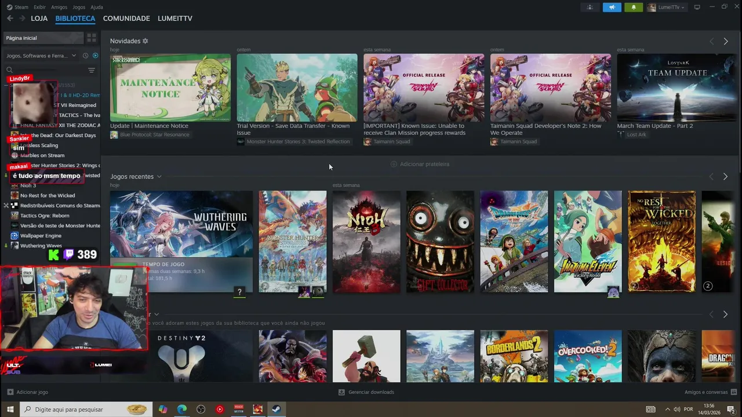Open Borderlands 2 game cover
742x417 pixels.
click(514, 356)
